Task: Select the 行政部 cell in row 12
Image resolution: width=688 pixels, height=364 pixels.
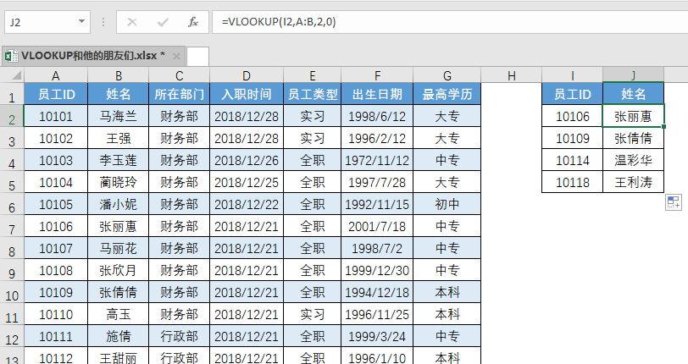Action: (180, 336)
